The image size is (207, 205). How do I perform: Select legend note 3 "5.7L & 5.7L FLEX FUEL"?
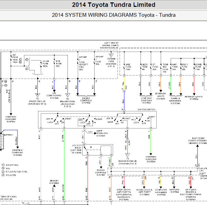[15, 172]
